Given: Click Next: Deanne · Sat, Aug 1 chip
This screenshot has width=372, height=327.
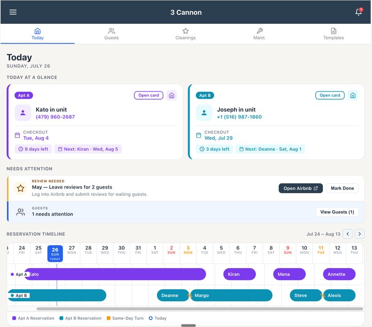Looking at the screenshot, I should tap(270, 149).
